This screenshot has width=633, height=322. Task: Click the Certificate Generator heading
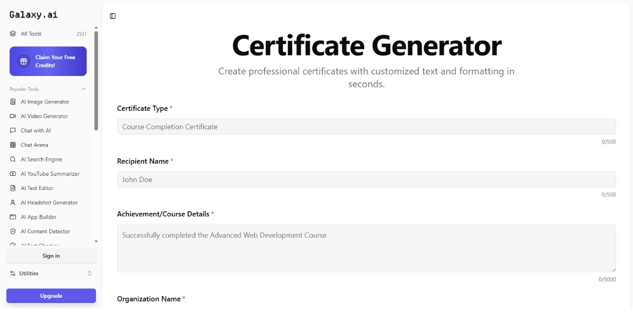click(367, 45)
